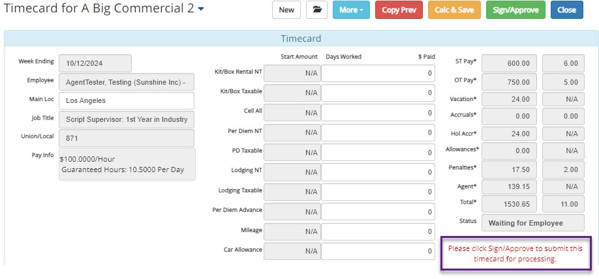Click the Per Diem Advance paid field

coord(378,212)
